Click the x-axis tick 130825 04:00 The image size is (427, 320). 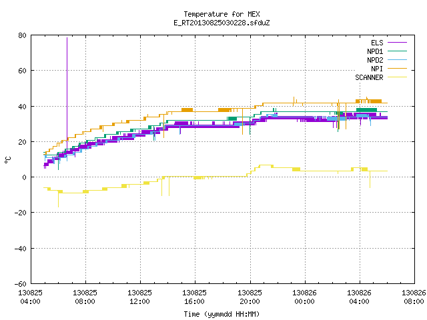pyautogui.click(x=30, y=297)
